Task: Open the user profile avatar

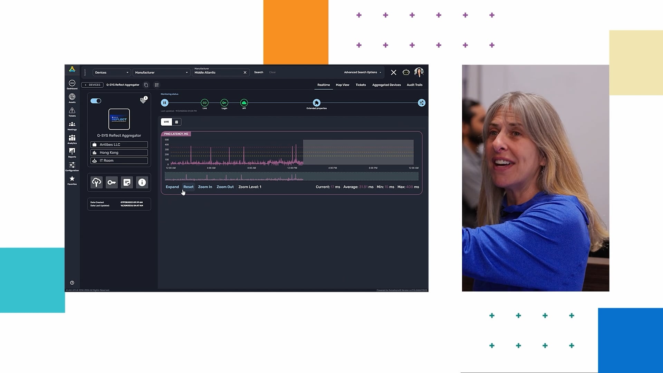Action: 419,72
